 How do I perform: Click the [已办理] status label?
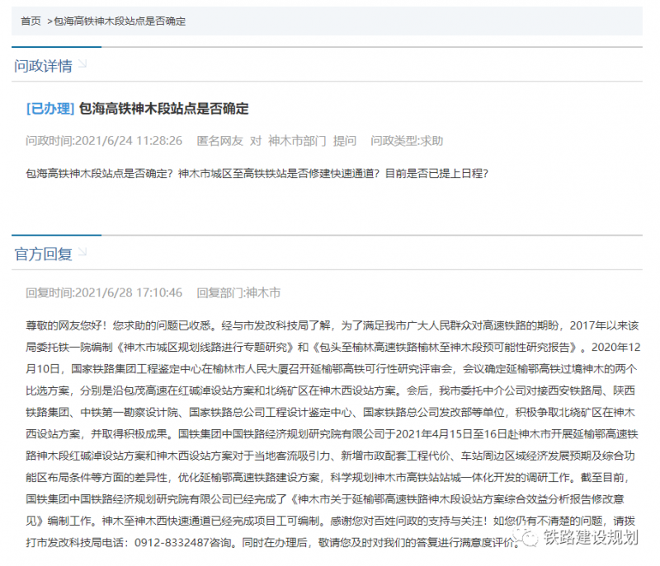[50, 109]
